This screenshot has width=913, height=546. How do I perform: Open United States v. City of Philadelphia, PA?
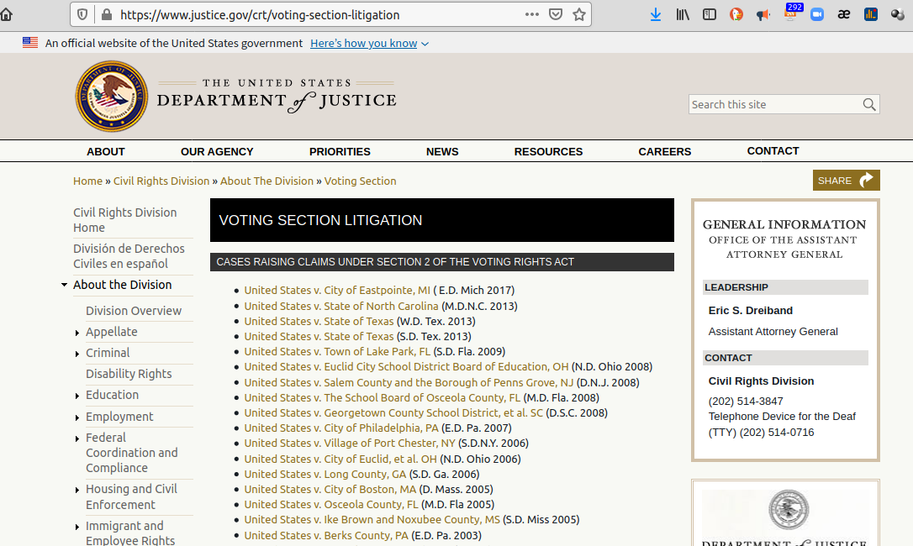point(341,428)
